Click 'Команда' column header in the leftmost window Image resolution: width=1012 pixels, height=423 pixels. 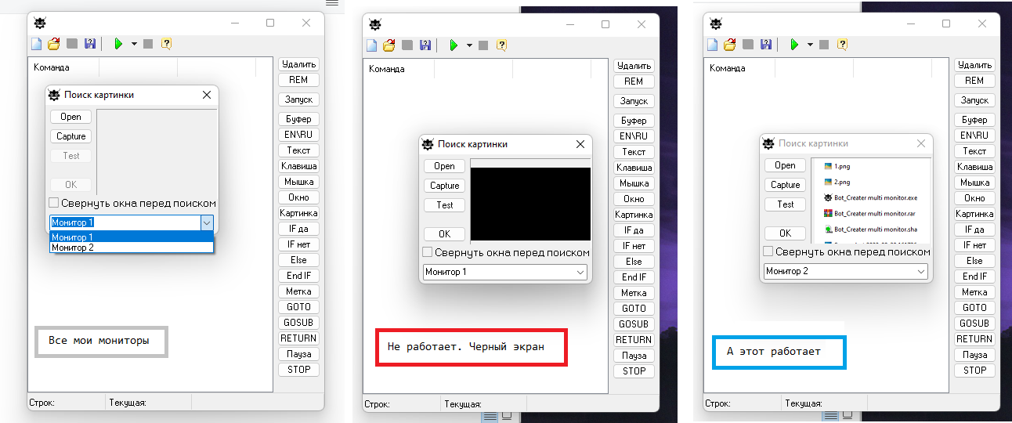(52, 67)
